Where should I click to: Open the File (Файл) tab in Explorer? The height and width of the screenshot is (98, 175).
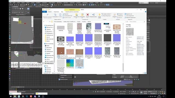[44, 12]
